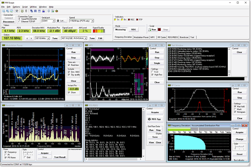The image size is (251, 167).
Task: Click the first save-data toolbar icon
Action: point(3,11)
